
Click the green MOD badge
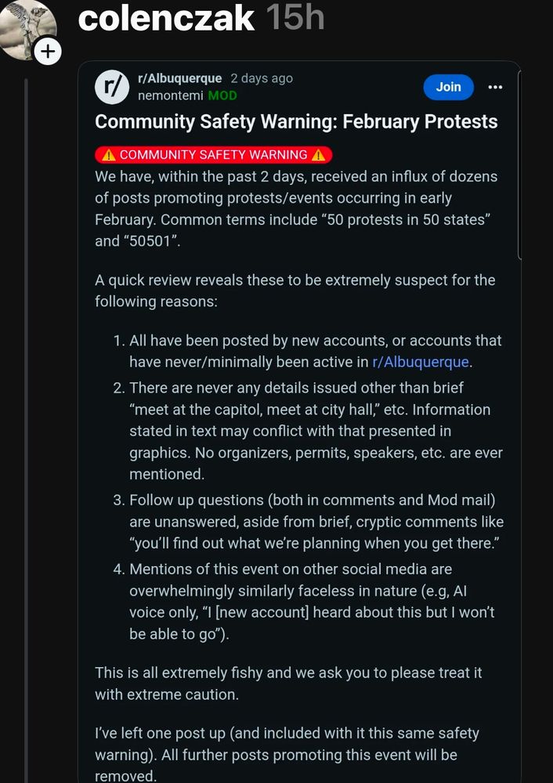222,96
